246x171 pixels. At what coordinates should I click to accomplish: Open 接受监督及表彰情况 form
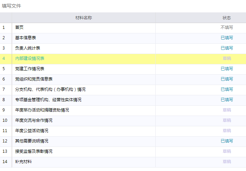pos(34,151)
